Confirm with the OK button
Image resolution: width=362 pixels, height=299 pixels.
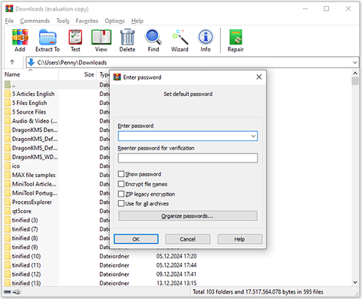136,239
